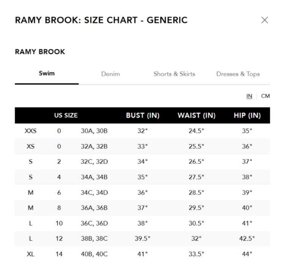Switch to Dresses & Tops tab
Screen dimensions: 285x266
[238, 74]
